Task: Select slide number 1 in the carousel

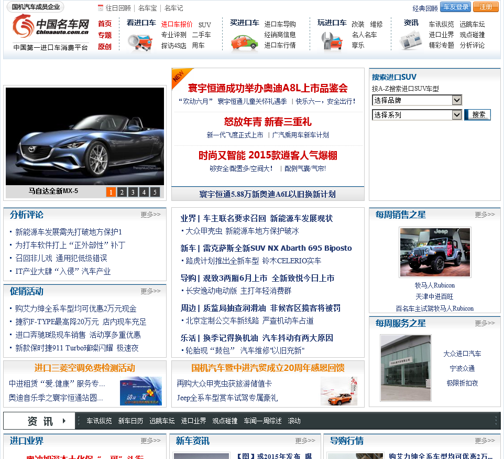Action: click(111, 192)
